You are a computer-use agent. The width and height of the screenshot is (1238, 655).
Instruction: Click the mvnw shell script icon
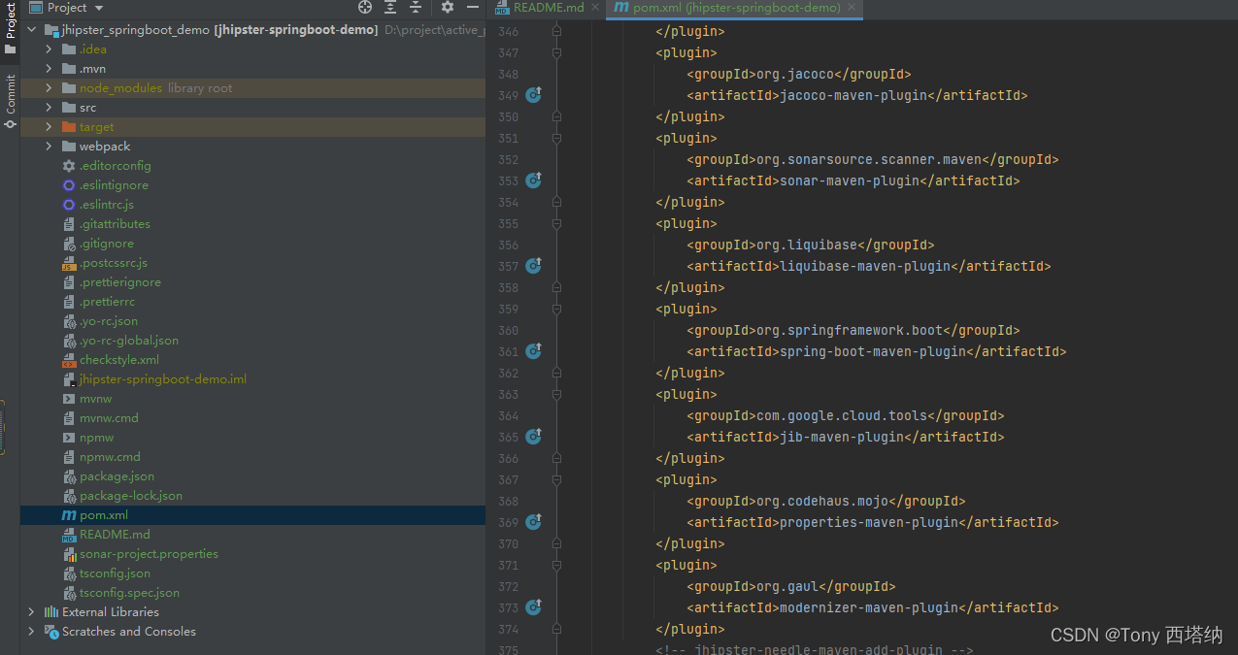(69, 399)
